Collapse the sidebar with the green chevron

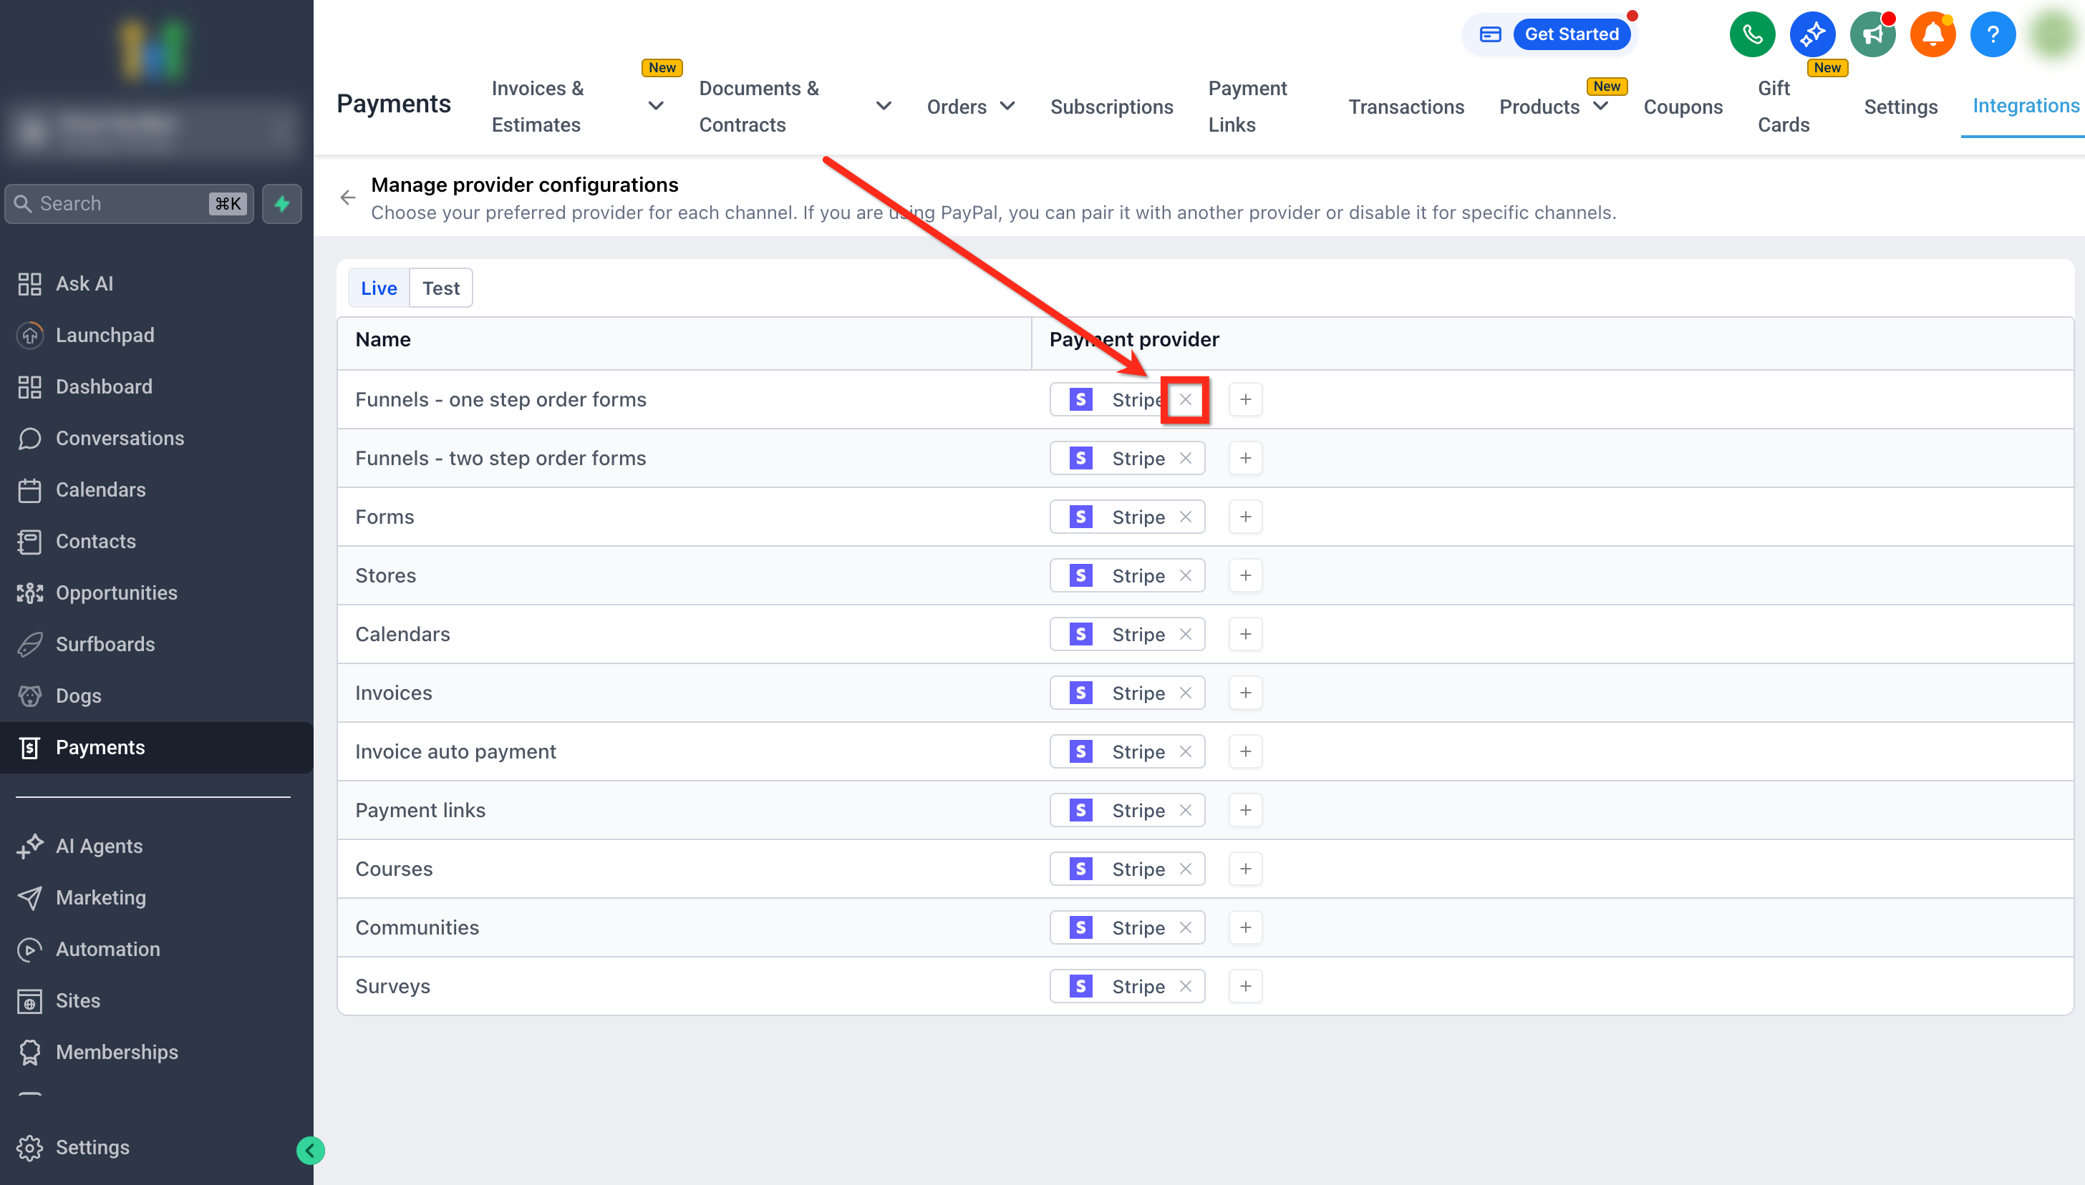(x=310, y=1150)
